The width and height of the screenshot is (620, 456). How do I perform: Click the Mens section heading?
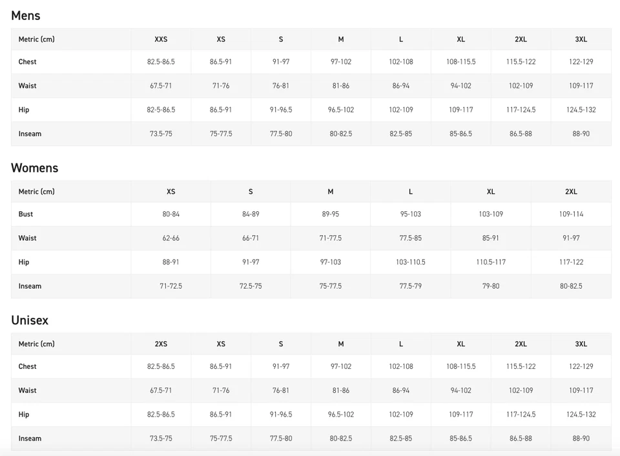pos(26,16)
